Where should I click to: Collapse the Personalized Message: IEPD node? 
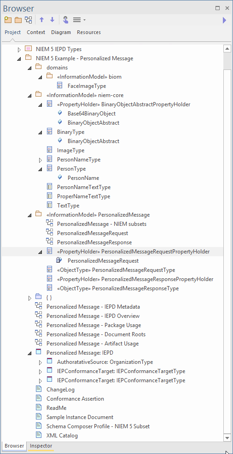tap(30, 353)
